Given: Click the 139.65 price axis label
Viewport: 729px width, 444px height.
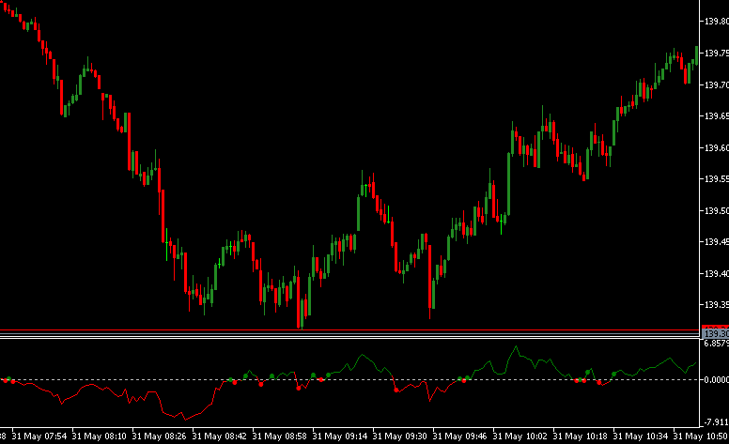Looking at the screenshot, I should pos(717,116).
